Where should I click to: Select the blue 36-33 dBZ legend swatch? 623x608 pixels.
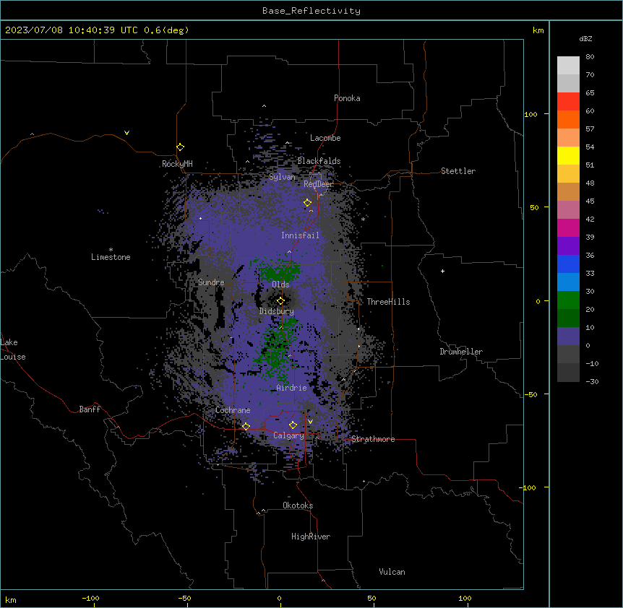point(568,264)
